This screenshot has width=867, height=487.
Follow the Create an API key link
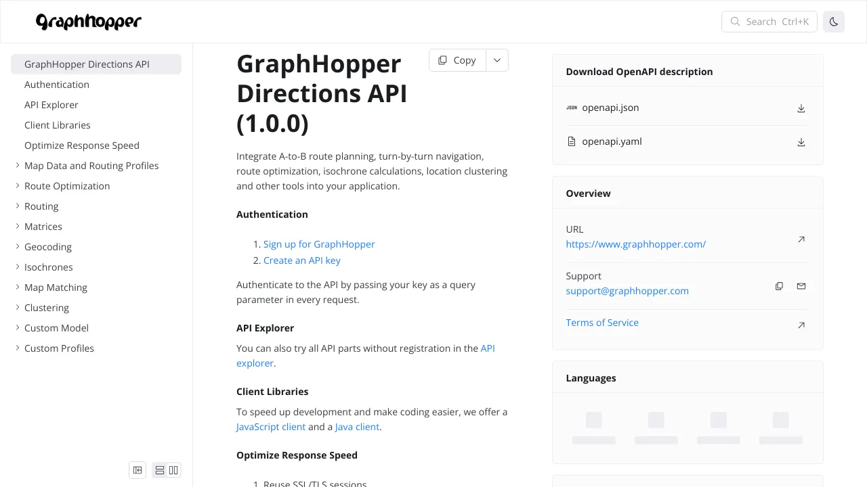(x=302, y=260)
